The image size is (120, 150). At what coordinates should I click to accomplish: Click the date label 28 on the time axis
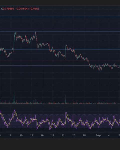coord(84,135)
